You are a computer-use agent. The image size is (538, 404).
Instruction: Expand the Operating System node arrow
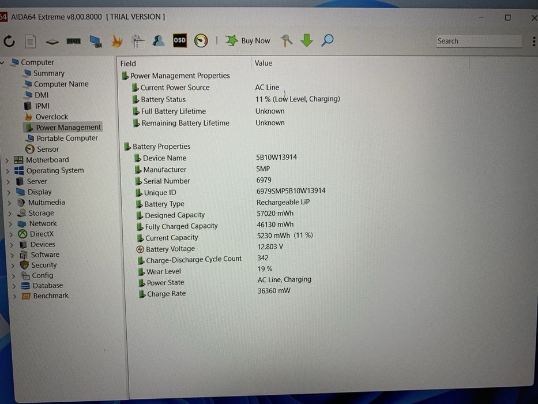(x=7, y=171)
